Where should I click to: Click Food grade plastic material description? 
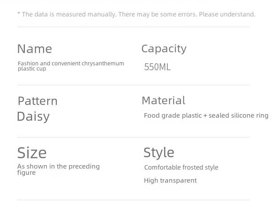click(x=206, y=116)
